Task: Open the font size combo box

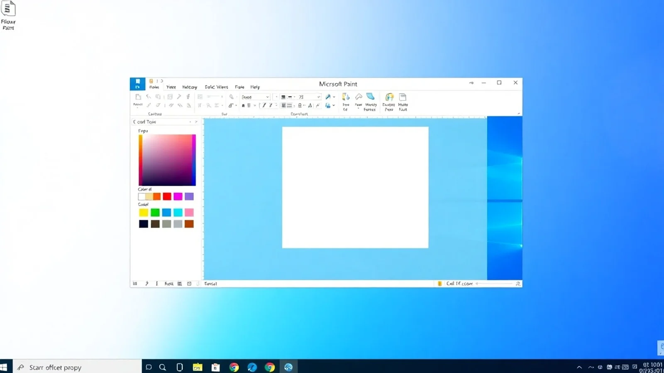Action: (309, 97)
